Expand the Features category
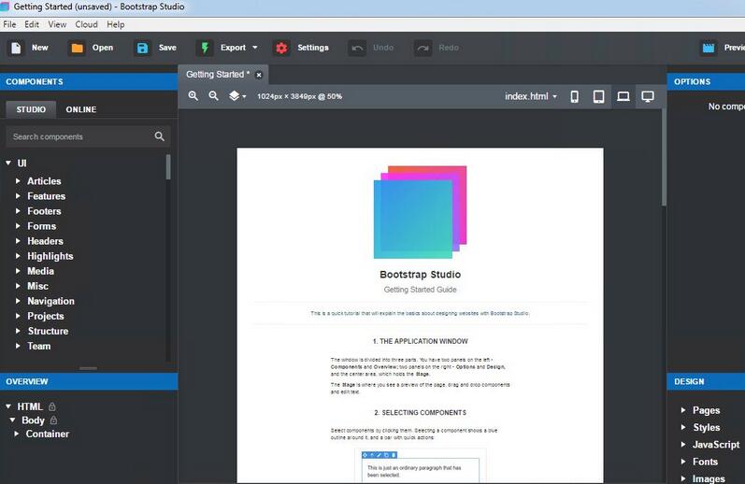 (x=18, y=195)
